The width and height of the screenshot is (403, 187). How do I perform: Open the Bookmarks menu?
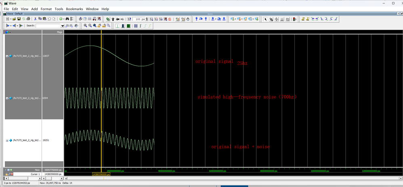point(75,9)
